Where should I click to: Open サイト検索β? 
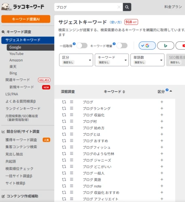(x=15, y=183)
